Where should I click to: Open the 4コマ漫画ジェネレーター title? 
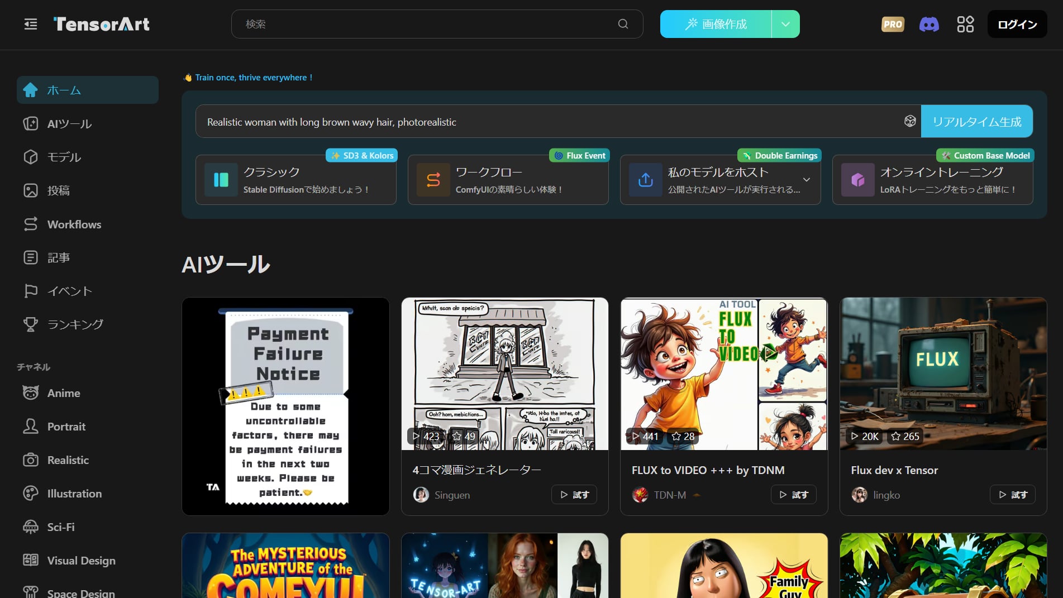[477, 470]
